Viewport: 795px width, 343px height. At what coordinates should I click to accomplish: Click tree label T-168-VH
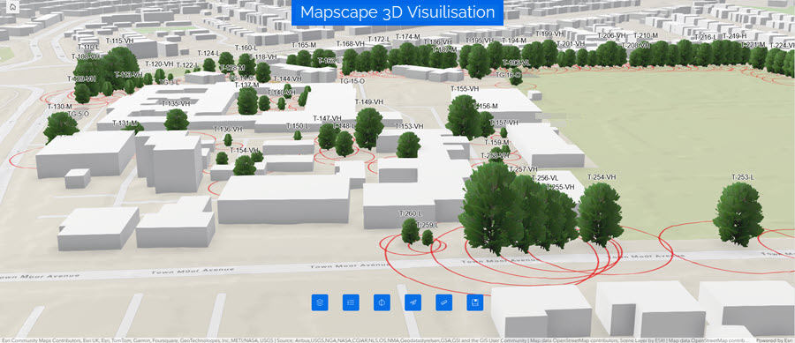(x=351, y=44)
